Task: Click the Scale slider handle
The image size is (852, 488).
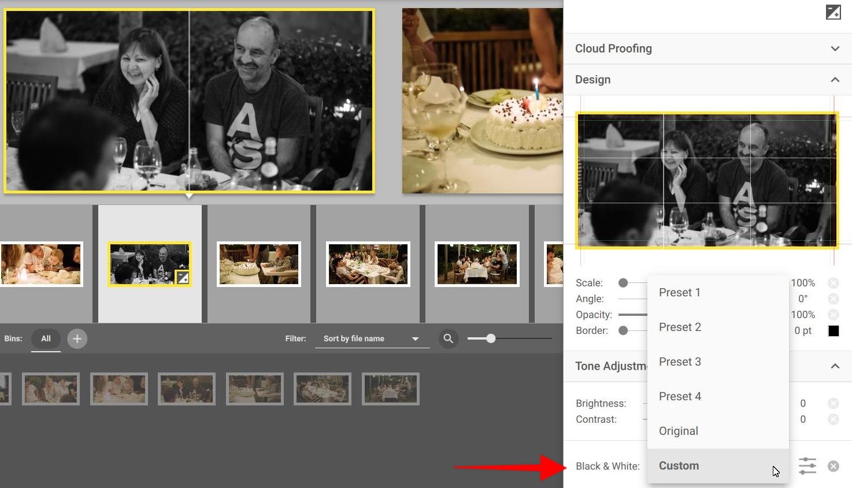Action: [623, 283]
